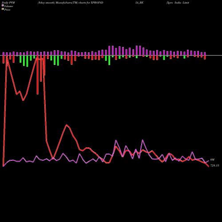Select the 'Price' legend label
The width and height of the screenshot is (222, 222).
7,10
